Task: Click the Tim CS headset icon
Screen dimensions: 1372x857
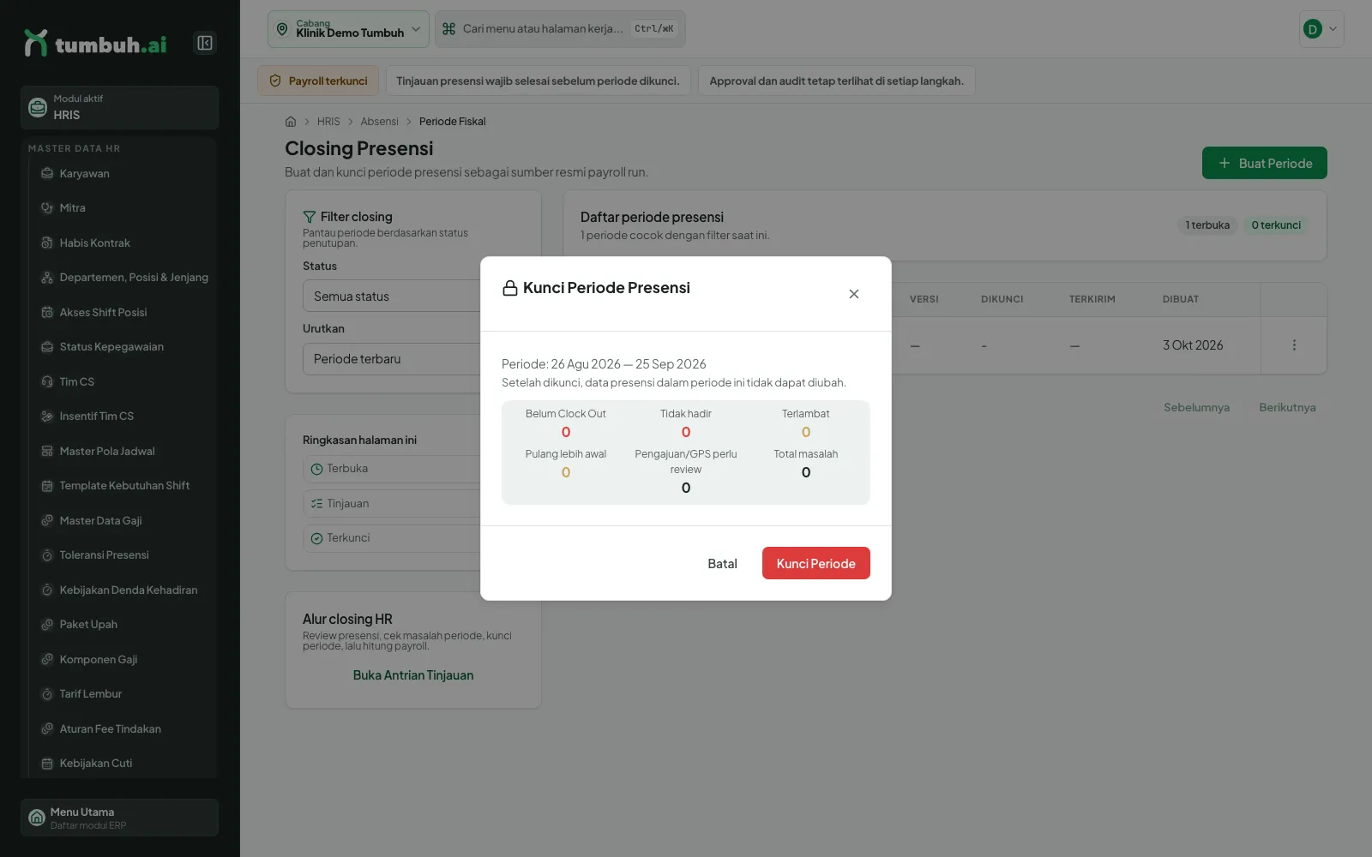Action: point(47,381)
